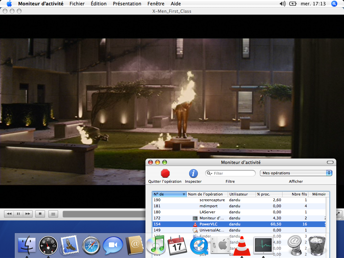Open the Présentation menu
The image size is (344, 258).
coord(127,3)
